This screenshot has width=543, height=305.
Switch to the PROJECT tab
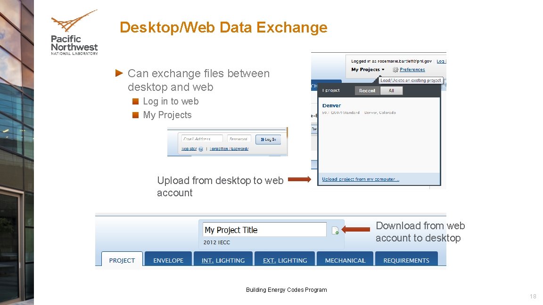122,260
